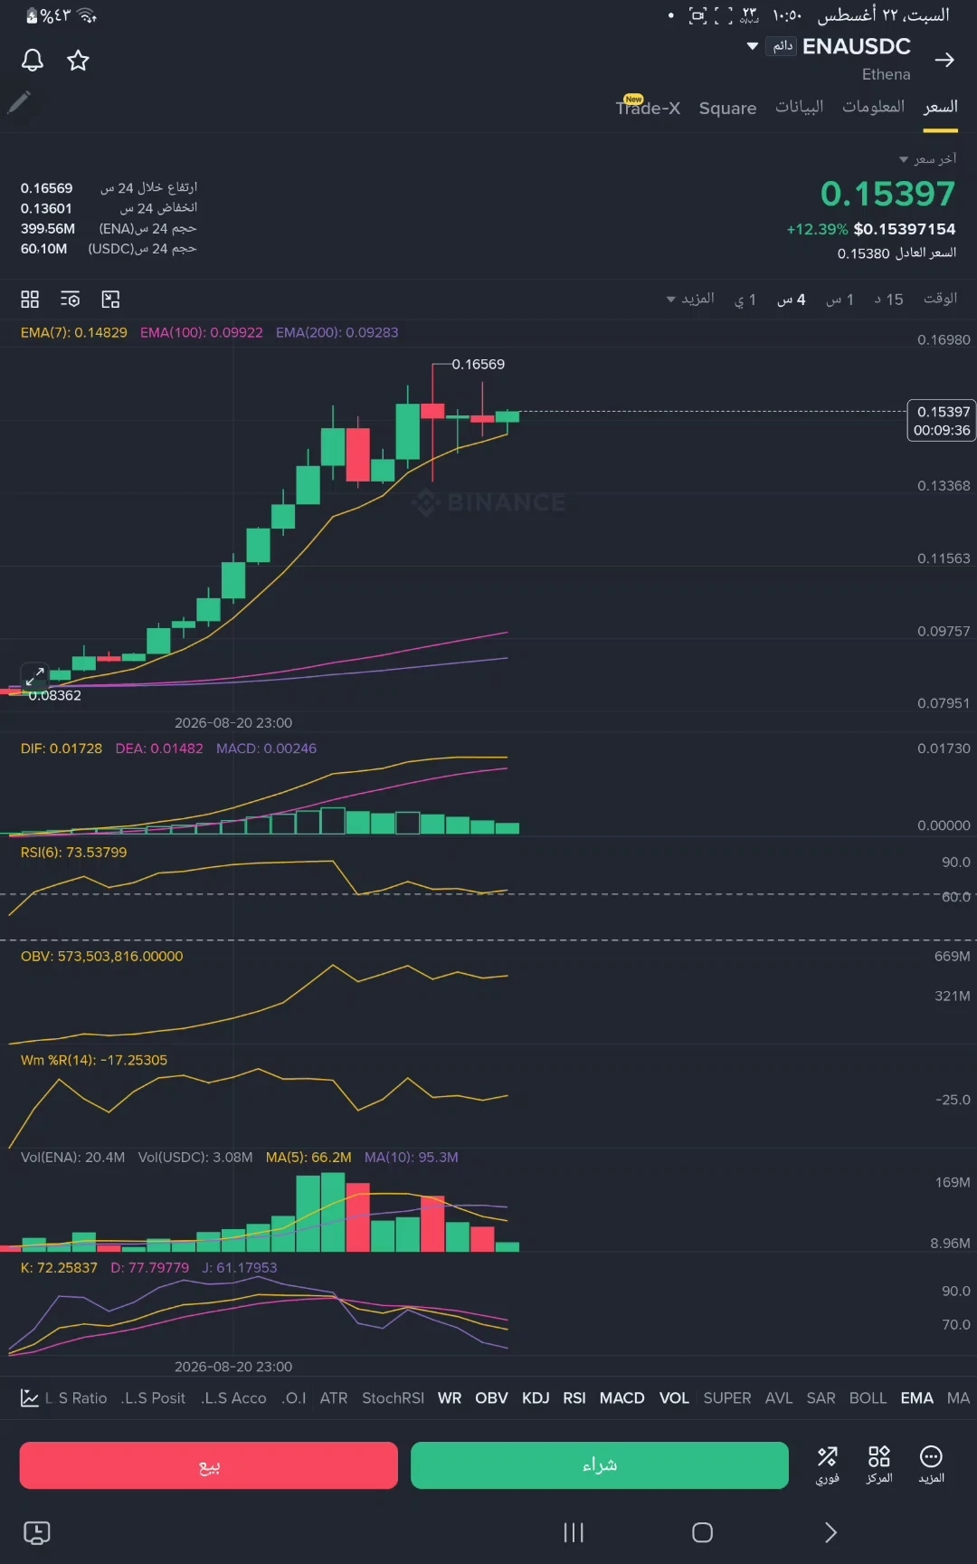Screen dimensions: 977x1564
Task: Tap the green Buy (شراء) button
Action: (x=600, y=1465)
